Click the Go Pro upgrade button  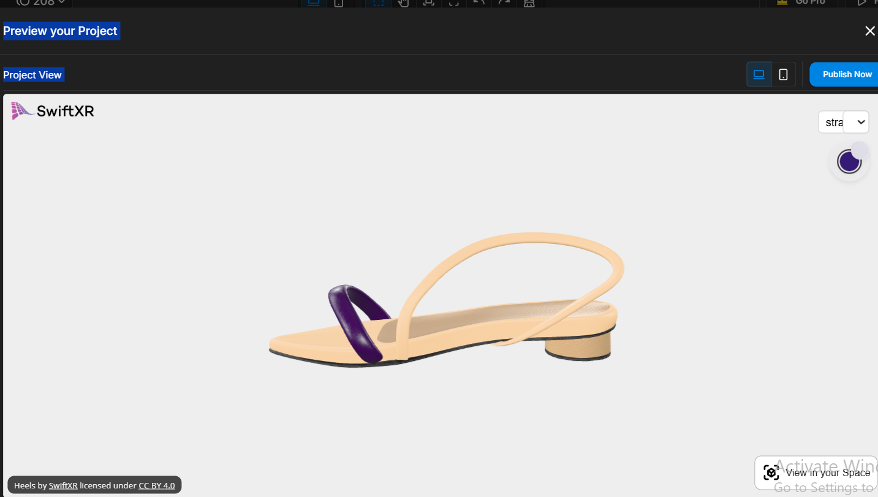click(809, 2)
